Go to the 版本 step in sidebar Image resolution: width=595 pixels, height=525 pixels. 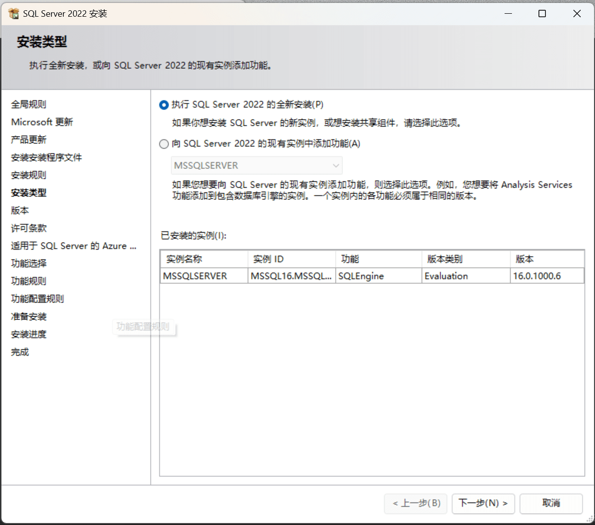pyautogui.click(x=20, y=210)
